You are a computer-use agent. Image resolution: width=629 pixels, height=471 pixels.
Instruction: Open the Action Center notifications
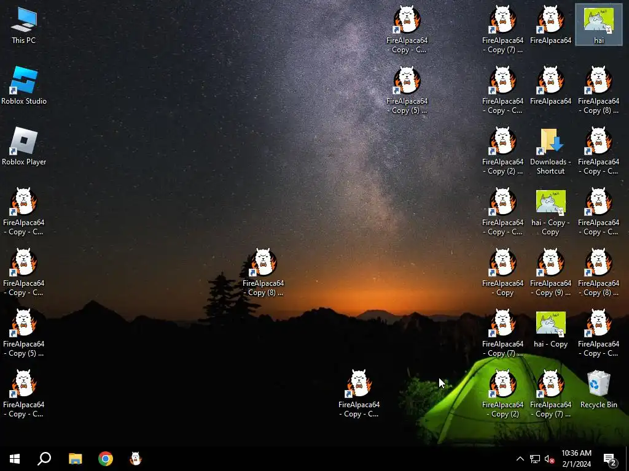pos(610,459)
